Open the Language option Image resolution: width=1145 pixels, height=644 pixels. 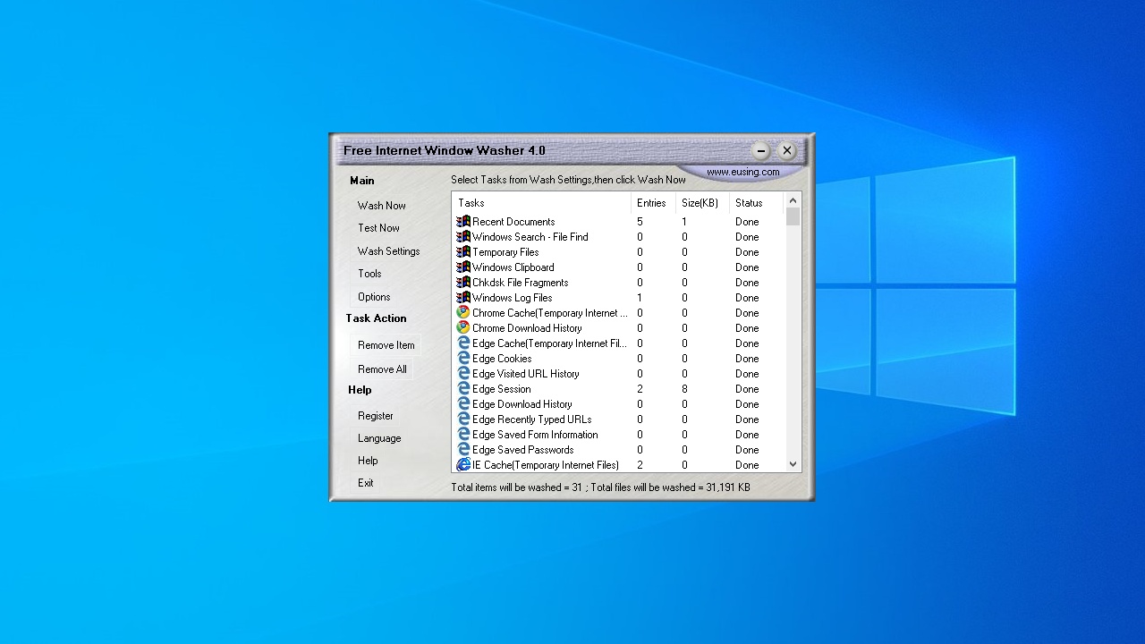coord(379,438)
